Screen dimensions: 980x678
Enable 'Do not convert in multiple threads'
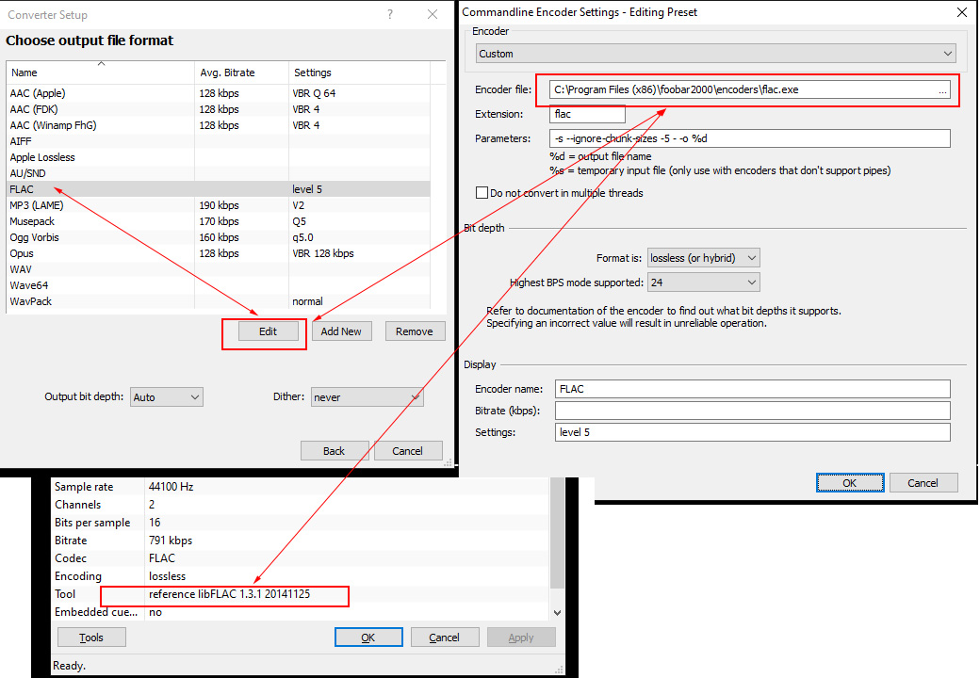tap(482, 193)
